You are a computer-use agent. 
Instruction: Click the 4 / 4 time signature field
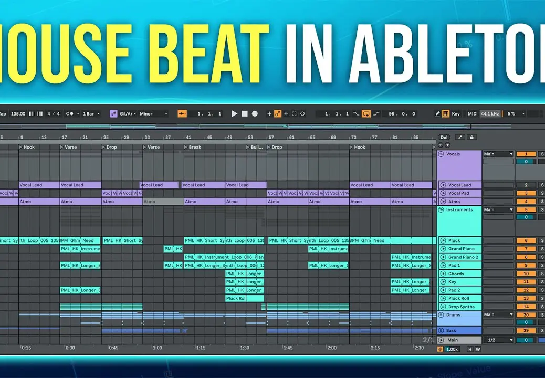pos(54,113)
